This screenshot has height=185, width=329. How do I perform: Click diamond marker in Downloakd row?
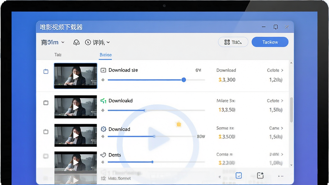(x=103, y=110)
